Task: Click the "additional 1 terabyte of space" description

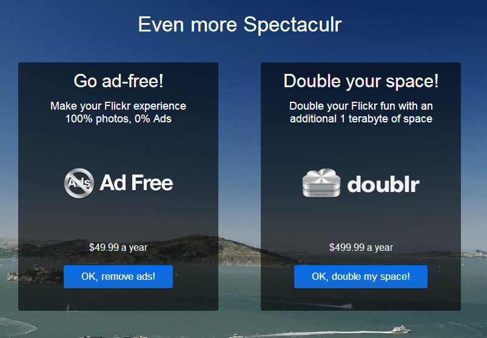Action: click(x=361, y=119)
